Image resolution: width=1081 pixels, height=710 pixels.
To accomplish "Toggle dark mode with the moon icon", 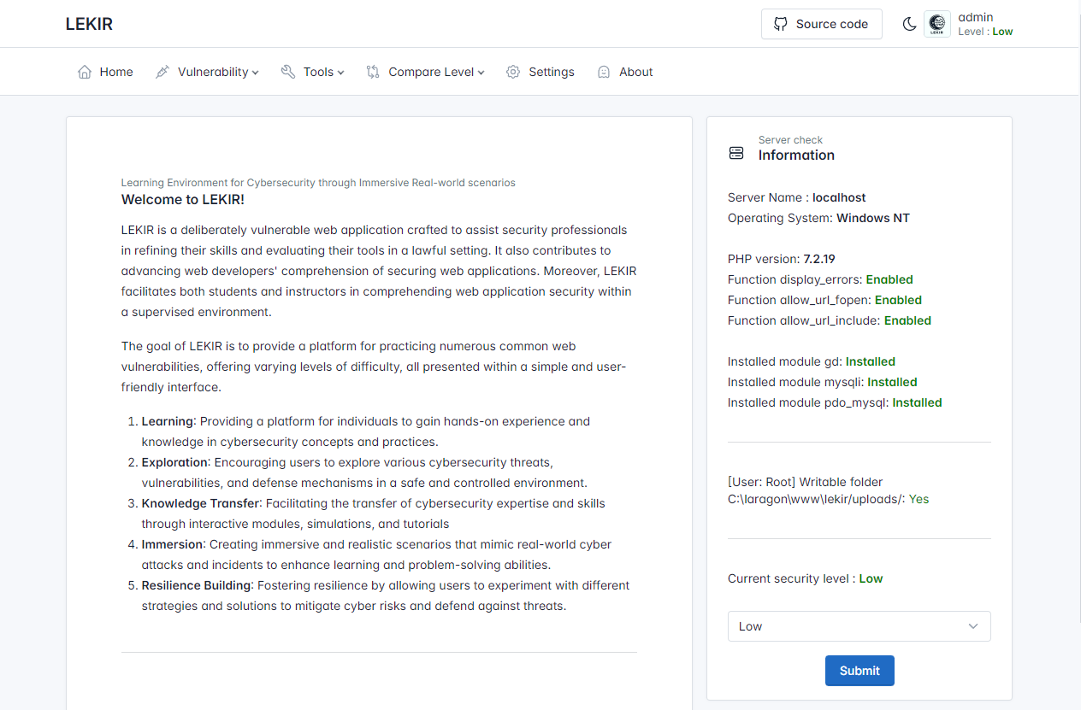I will (910, 24).
